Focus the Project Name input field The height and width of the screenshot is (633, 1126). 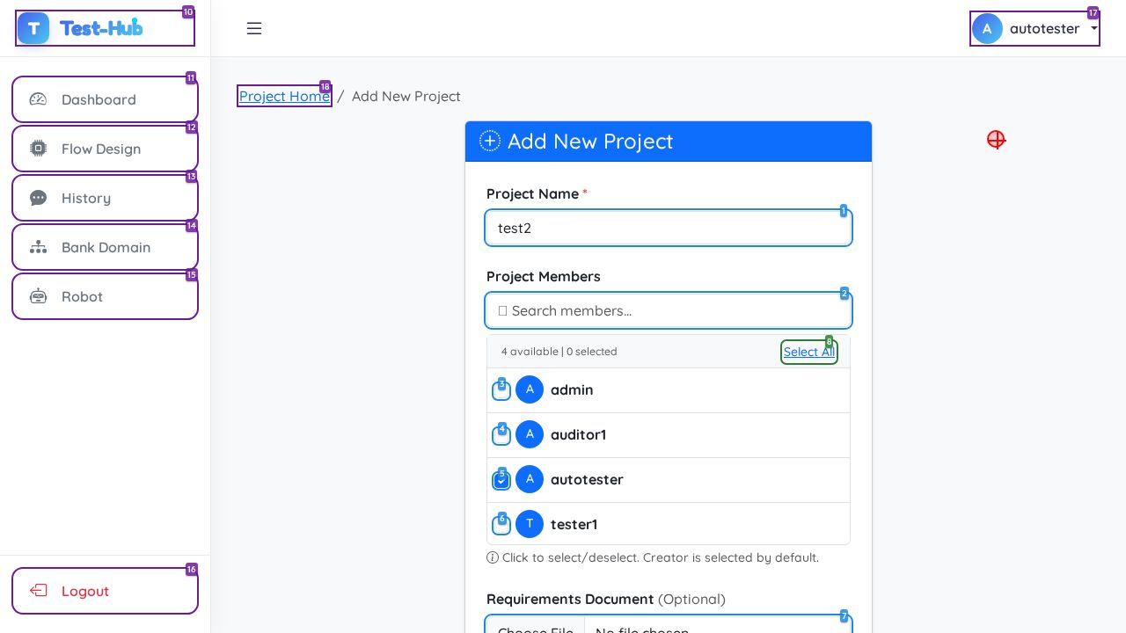coord(668,228)
